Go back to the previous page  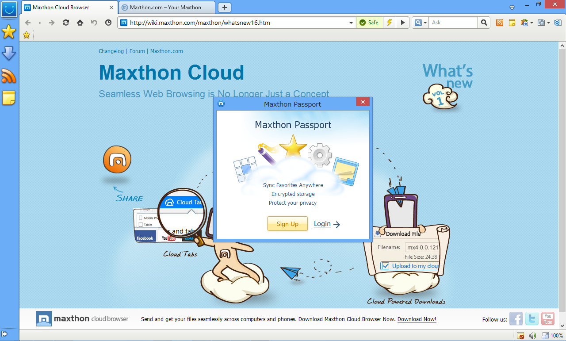(27, 23)
